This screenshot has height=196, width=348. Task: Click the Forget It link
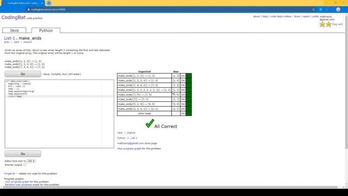[x=10, y=174]
